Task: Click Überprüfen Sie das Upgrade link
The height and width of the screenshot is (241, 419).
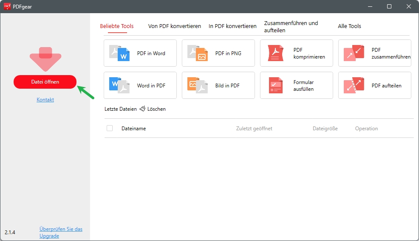Action: click(61, 232)
